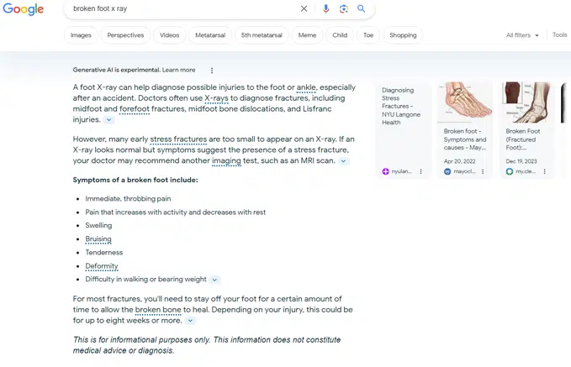This screenshot has height=367, width=571.
Task: Select the Toe filter chip
Action: (x=368, y=35)
